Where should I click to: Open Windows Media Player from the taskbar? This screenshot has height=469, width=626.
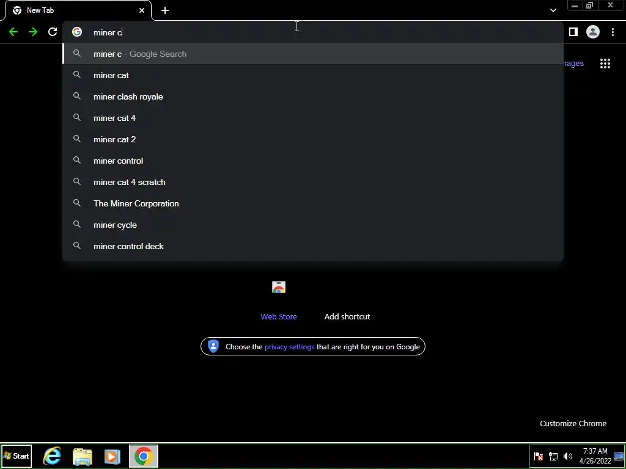112,456
